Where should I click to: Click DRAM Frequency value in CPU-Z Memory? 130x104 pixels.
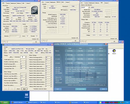pos(63,14)
